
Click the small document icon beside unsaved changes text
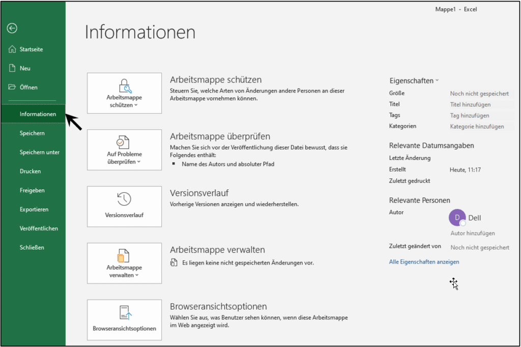174,263
